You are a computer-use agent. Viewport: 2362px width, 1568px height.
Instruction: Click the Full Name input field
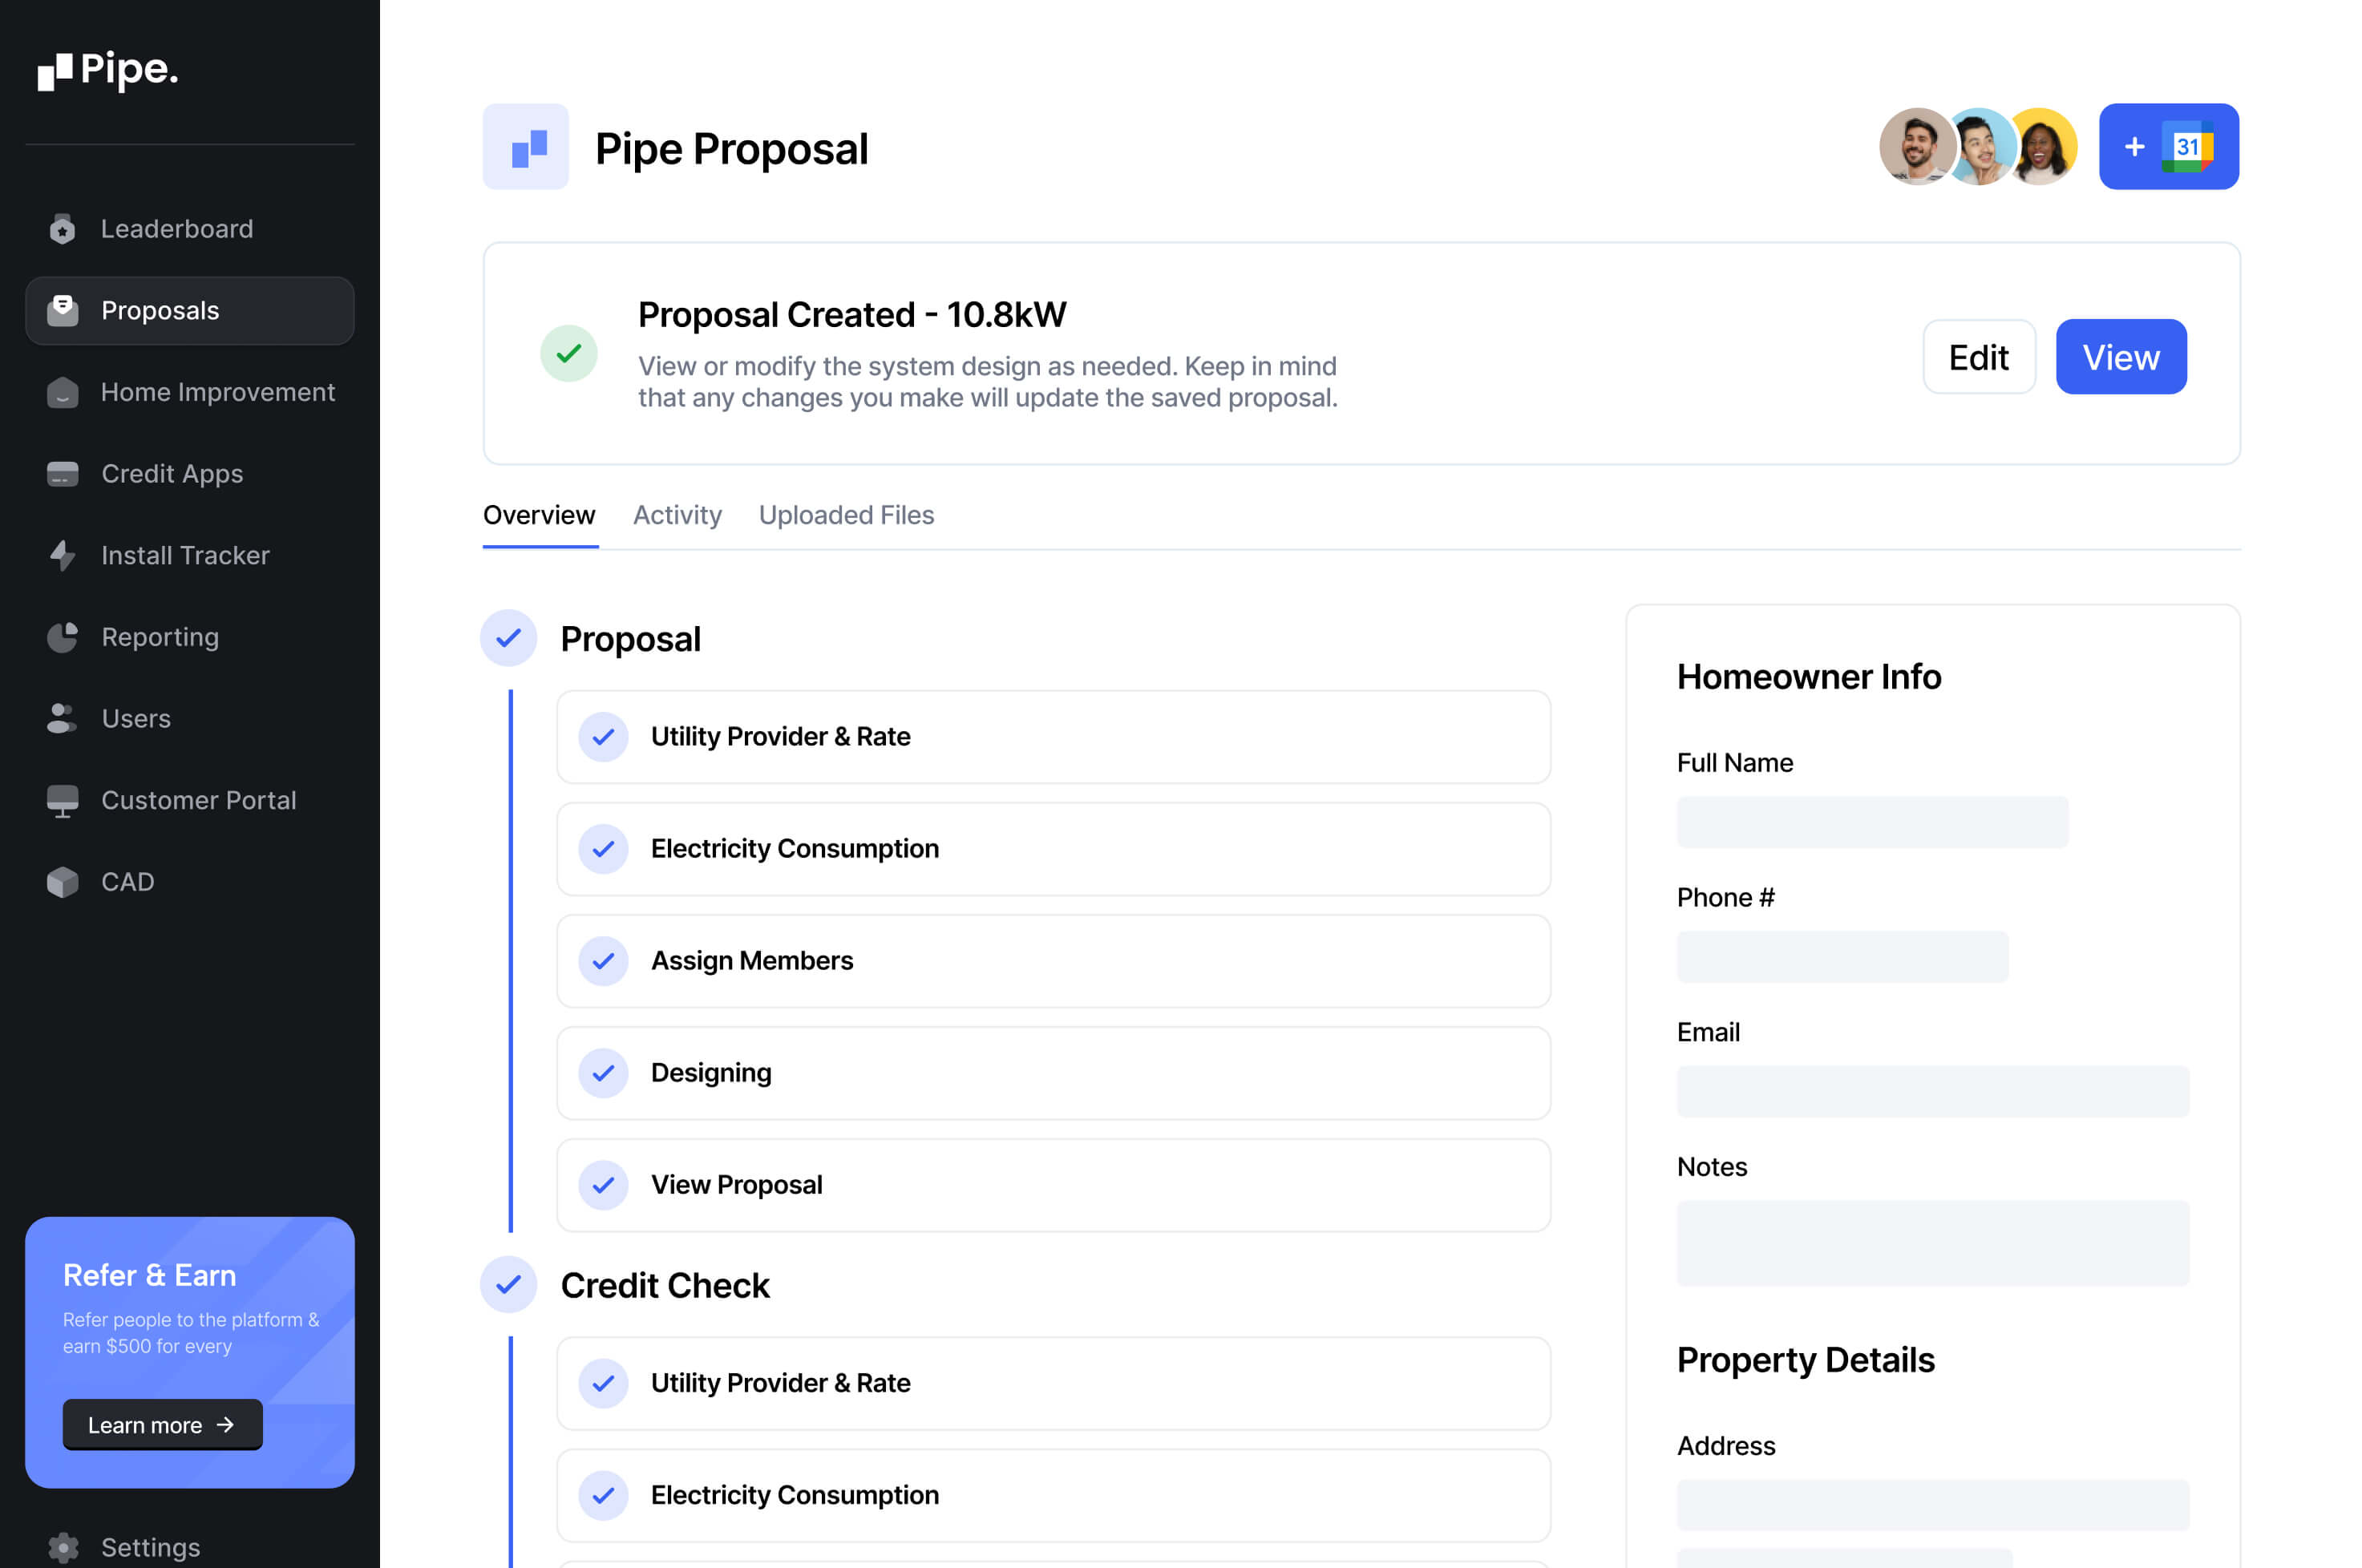(1872, 822)
